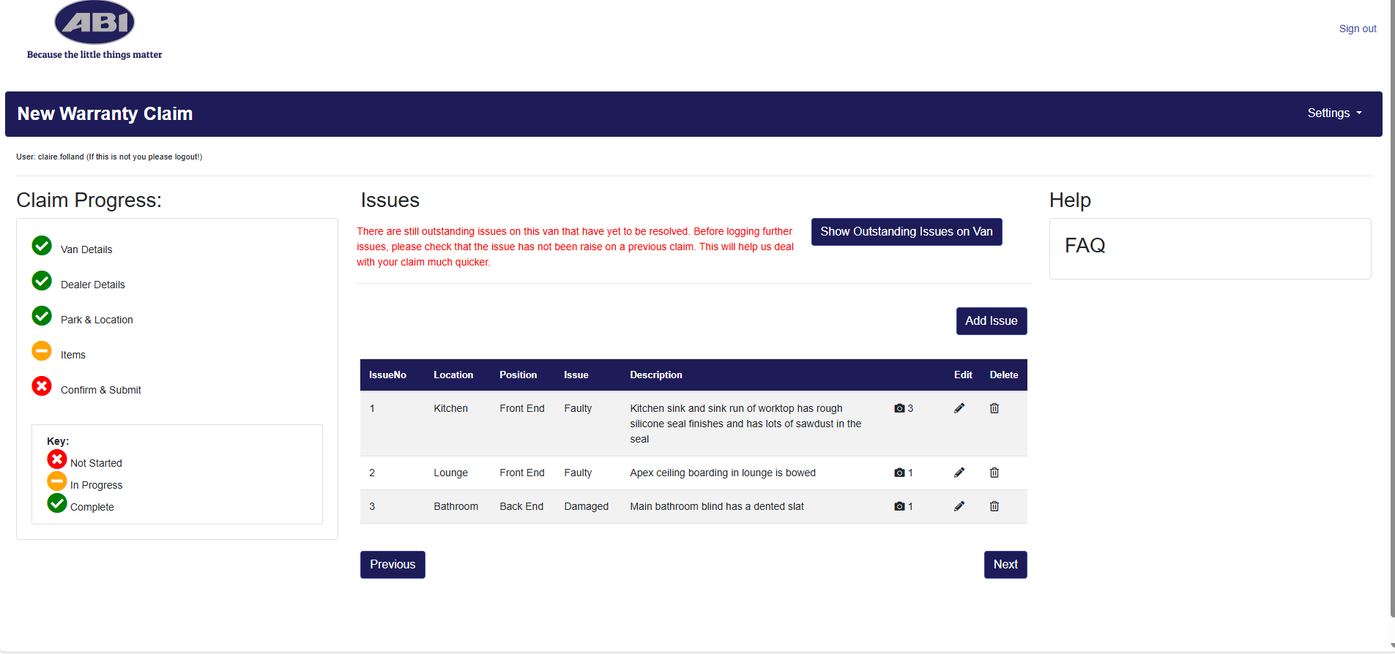Screen dimensions: 1395x654
Task: Go to Van Details step
Action: pos(86,249)
